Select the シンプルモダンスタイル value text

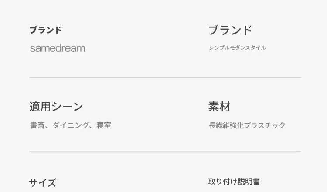[237, 48]
